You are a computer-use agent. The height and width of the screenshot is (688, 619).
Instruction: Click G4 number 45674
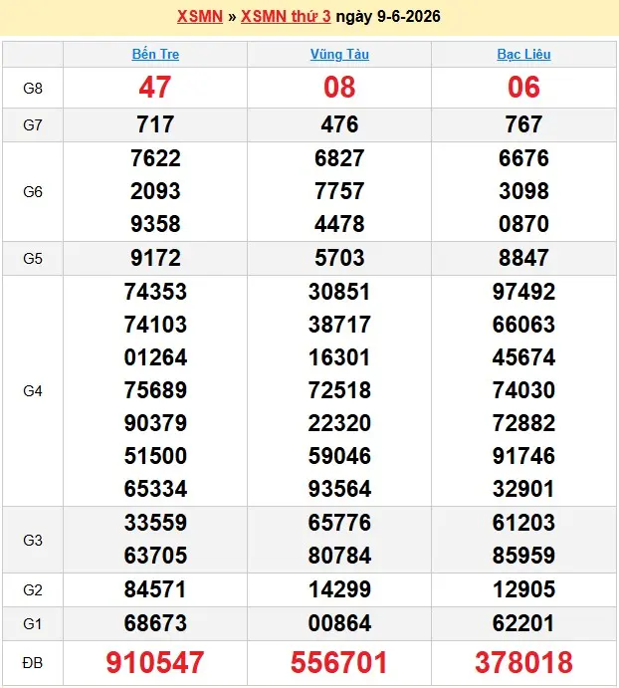(x=523, y=357)
